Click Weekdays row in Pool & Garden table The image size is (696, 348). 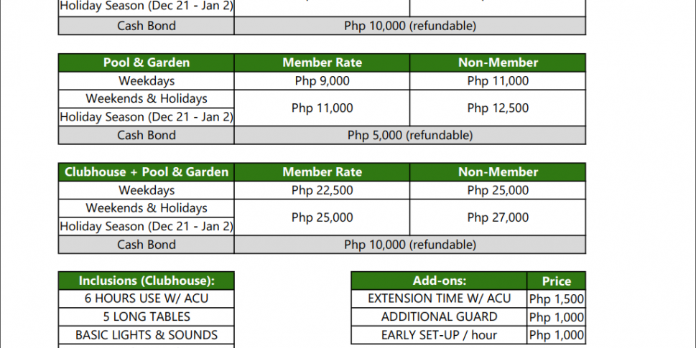coord(147,81)
